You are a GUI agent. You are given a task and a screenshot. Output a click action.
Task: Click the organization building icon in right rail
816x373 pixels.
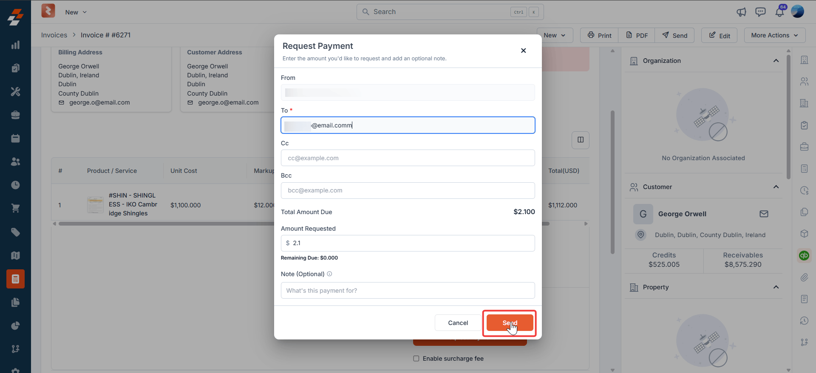pyautogui.click(x=804, y=60)
